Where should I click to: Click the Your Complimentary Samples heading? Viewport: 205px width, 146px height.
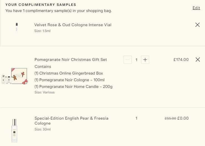[x=41, y=5]
